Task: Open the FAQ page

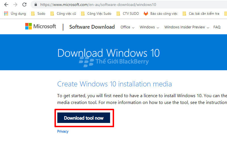Action: pyautogui.click(x=217, y=27)
